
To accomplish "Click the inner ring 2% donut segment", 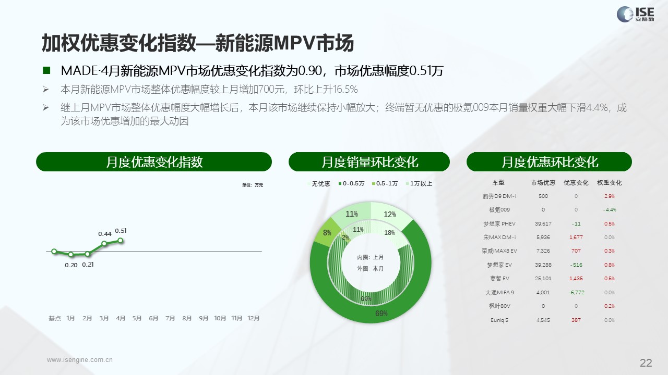I will pos(345,237).
